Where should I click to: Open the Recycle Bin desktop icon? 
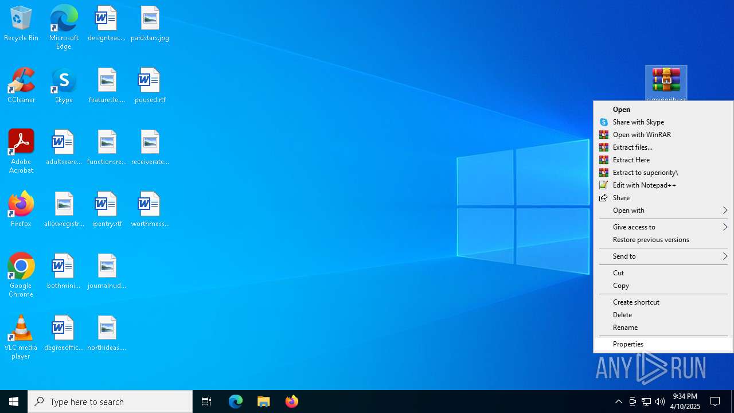coord(21,24)
